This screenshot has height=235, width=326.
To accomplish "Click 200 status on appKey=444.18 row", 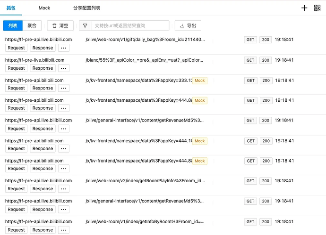I will (x=266, y=141).
